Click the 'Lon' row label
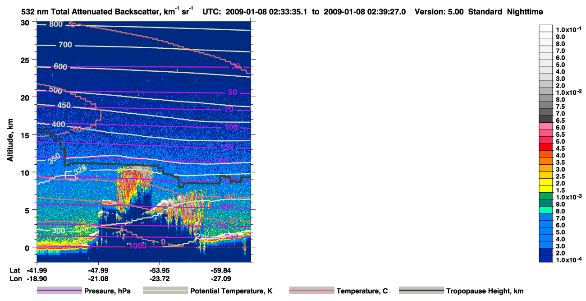586x301 pixels. [x=16, y=278]
